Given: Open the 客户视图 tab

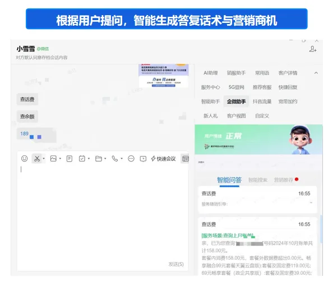Looking at the screenshot, I should coord(237,116).
